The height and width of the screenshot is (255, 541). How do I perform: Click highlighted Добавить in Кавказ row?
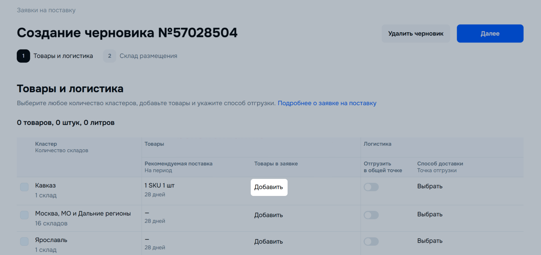[x=269, y=187]
